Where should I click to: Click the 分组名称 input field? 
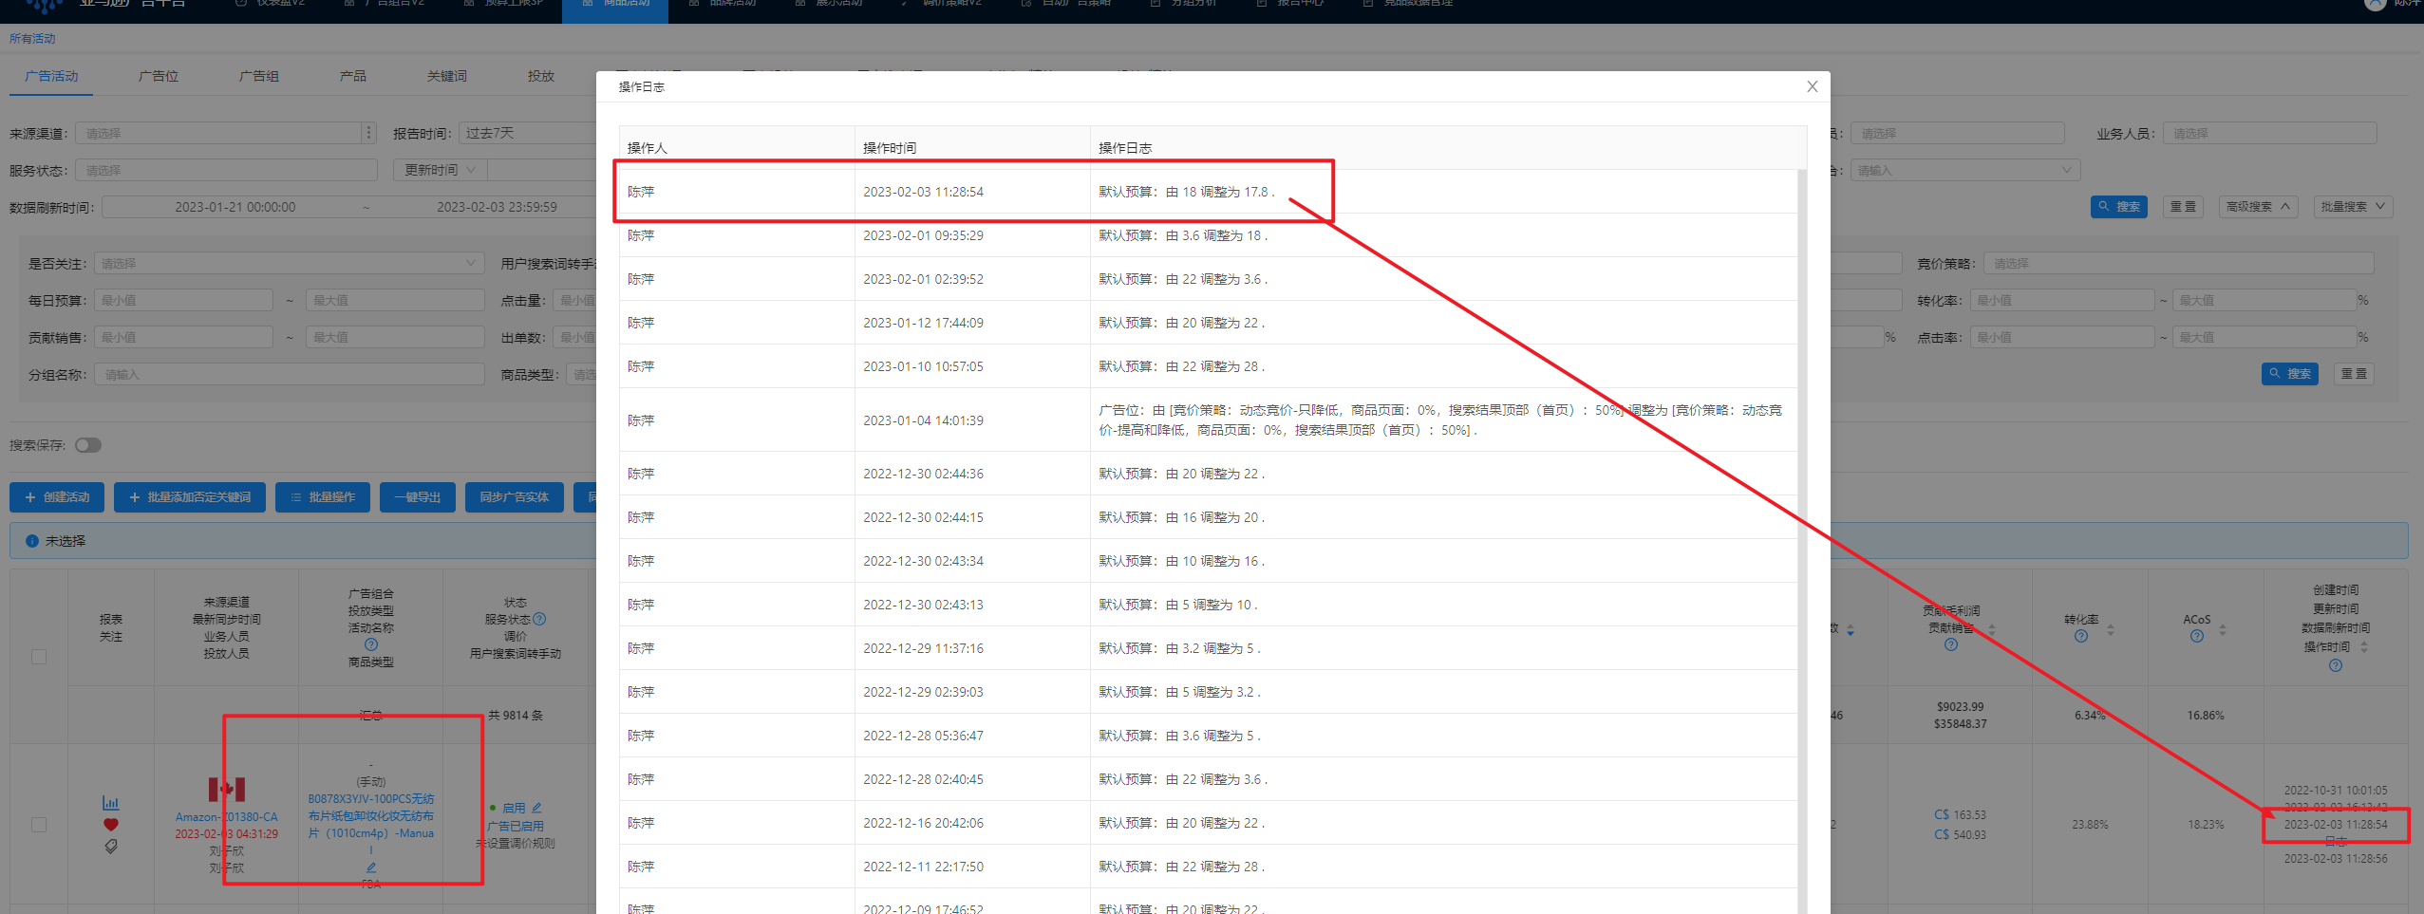(289, 374)
